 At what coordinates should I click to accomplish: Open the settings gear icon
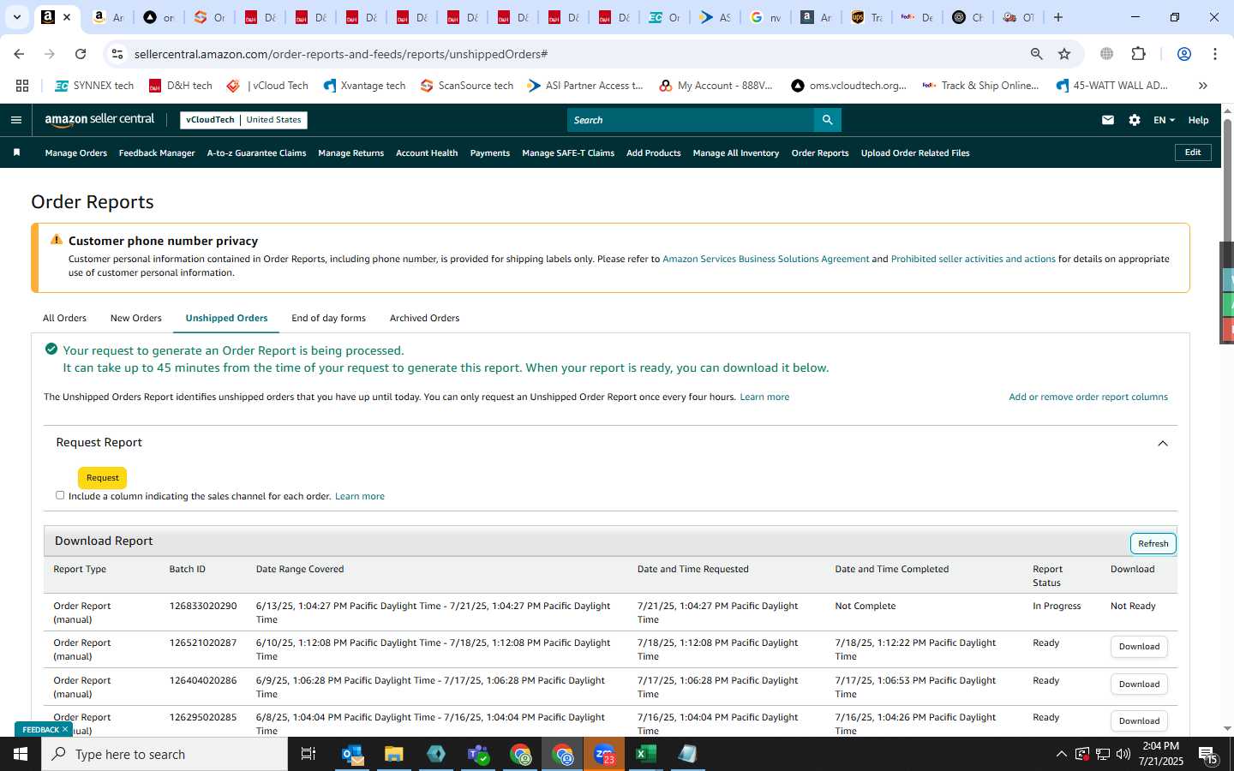1135,120
